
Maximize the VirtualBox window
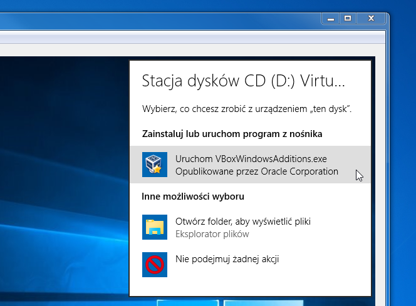348,18
